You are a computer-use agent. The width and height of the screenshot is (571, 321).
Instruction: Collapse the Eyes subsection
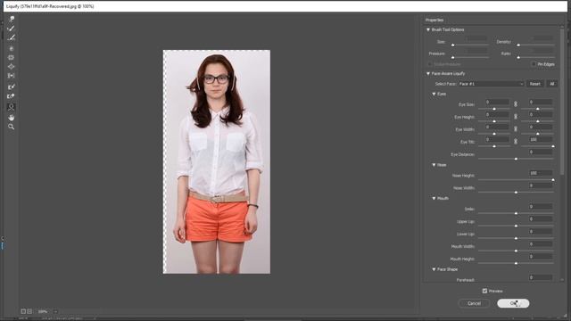[434, 94]
